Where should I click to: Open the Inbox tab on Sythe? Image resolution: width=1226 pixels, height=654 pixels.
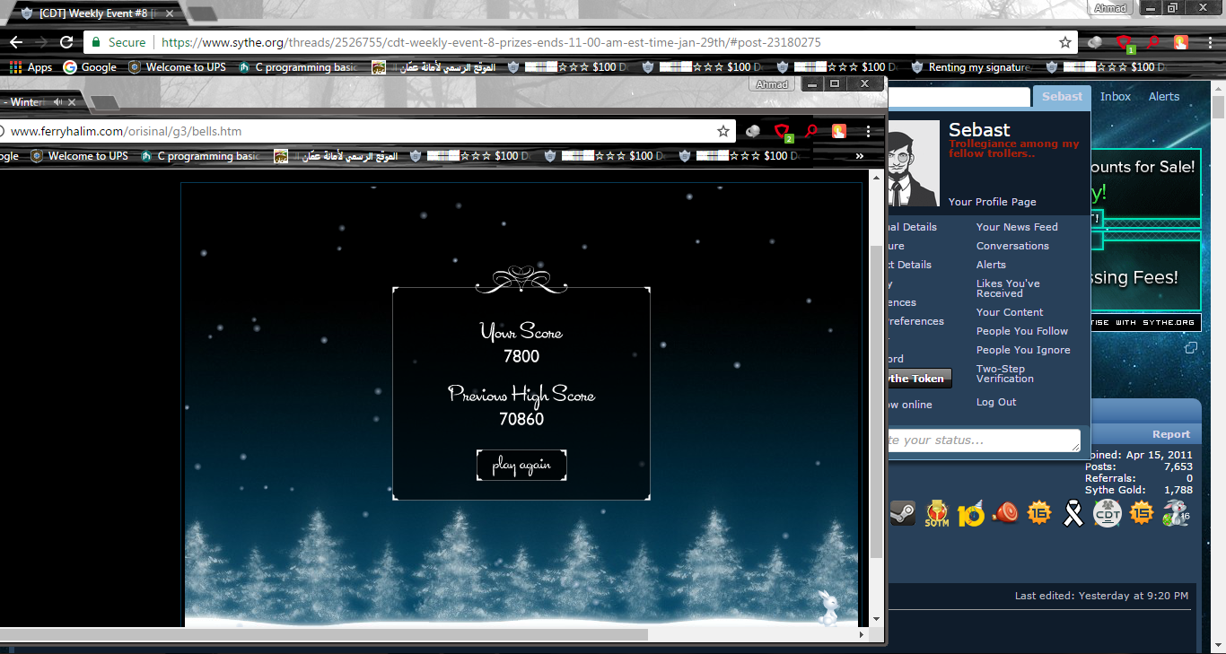click(1116, 97)
